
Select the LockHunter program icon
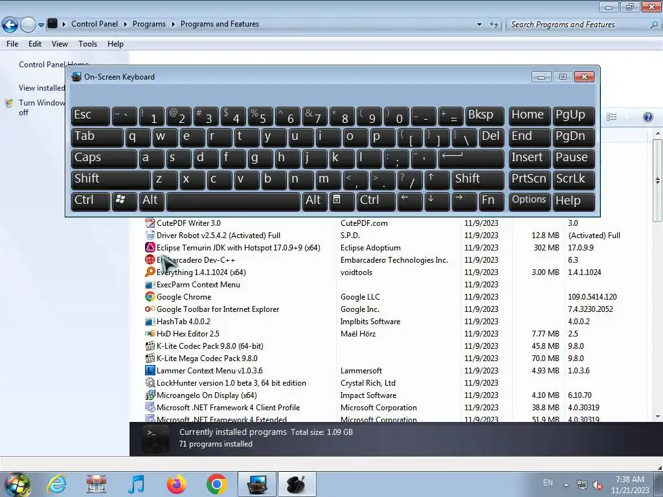150,382
